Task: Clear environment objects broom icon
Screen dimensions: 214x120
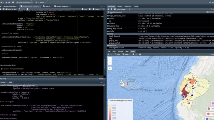Action: coord(129,9)
